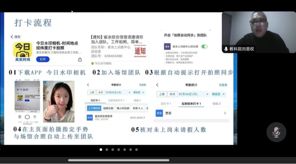Toggle the 省冰上训练中心综合馆 sync switch
This screenshot has height=164, width=296.
point(204,46)
